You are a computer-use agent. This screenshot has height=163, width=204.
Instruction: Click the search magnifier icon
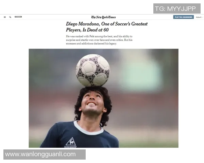[x=10, y=17]
